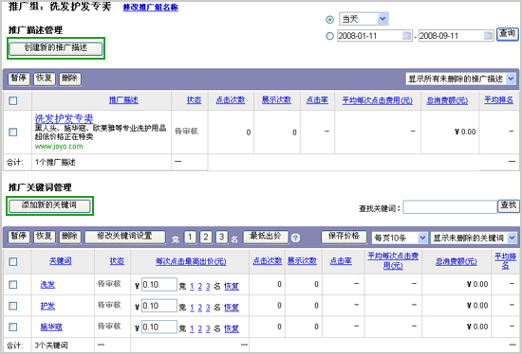Click 暂停 in the keyword toolbar
This screenshot has height=354, width=522.
(19, 237)
